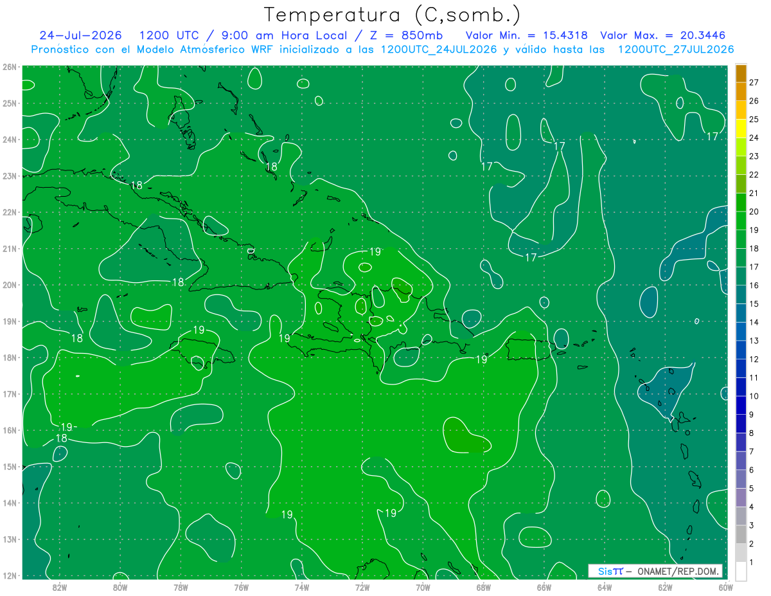Click the "26N" latitude axis label

tap(10, 67)
